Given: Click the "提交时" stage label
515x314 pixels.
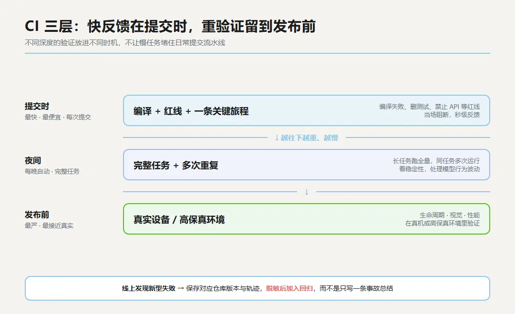Looking at the screenshot, I should pos(37,106).
